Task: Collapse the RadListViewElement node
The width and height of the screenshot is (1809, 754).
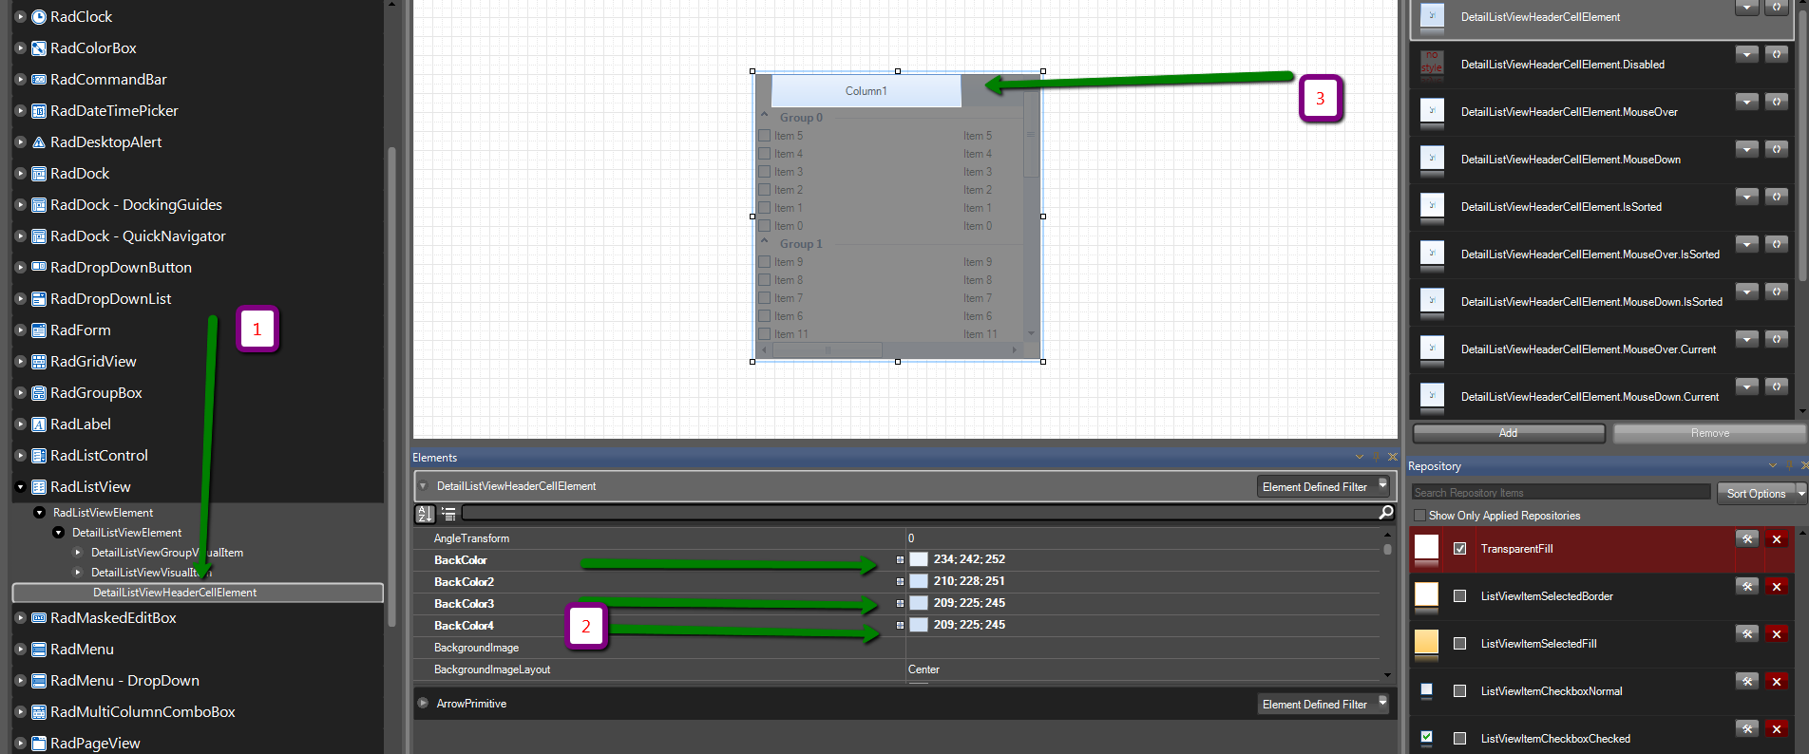Action: 39,513
